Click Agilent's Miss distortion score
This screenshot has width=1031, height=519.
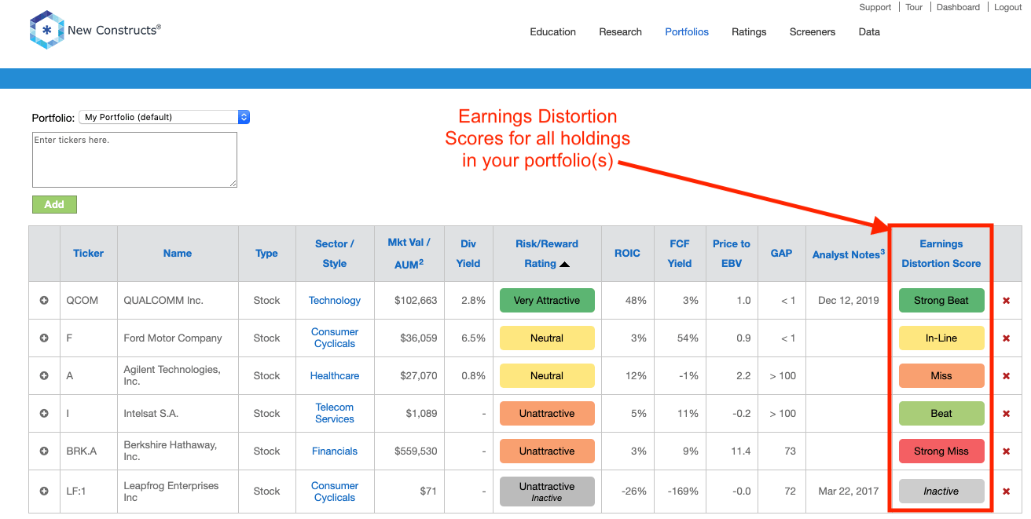point(941,376)
